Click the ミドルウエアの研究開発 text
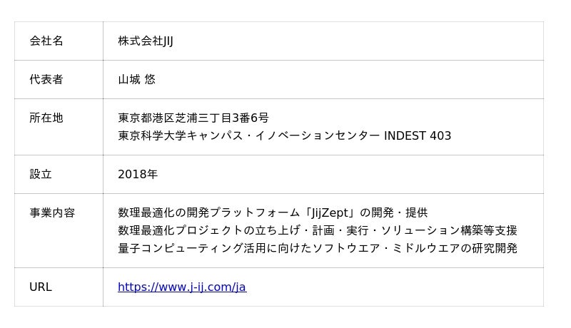 pyautogui.click(x=455, y=249)
